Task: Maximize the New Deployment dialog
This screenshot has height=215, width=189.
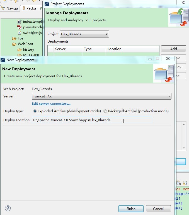Action: [157, 59]
